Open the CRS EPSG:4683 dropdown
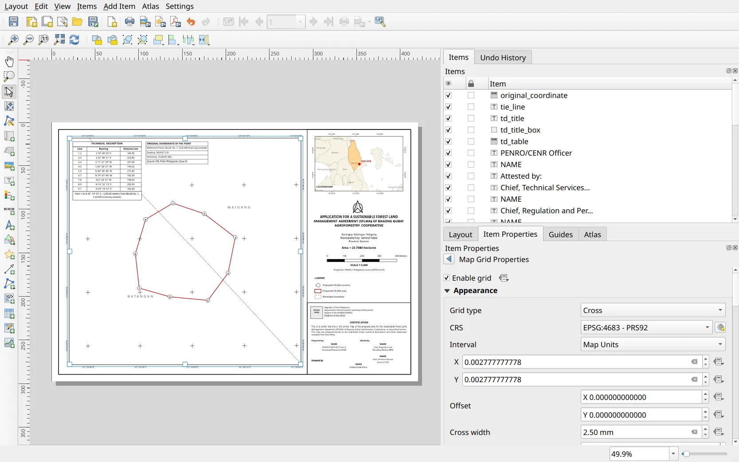Viewport: 739px width, 462px height. click(x=646, y=328)
